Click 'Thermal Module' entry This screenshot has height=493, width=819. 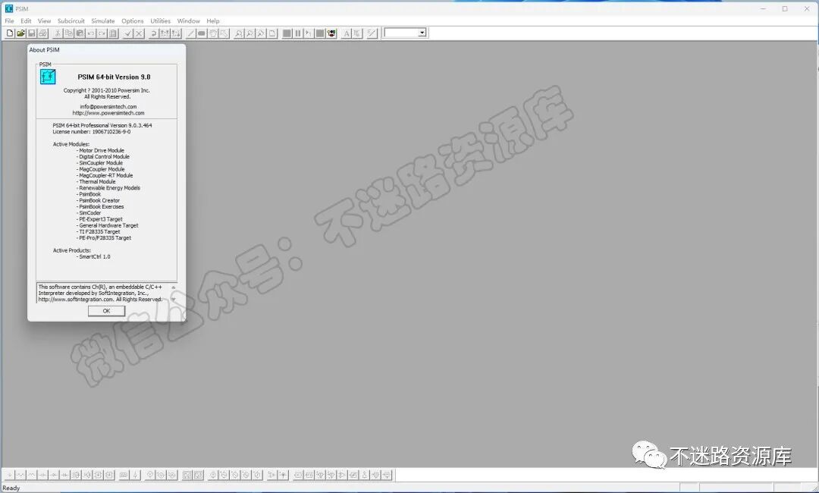coord(97,182)
